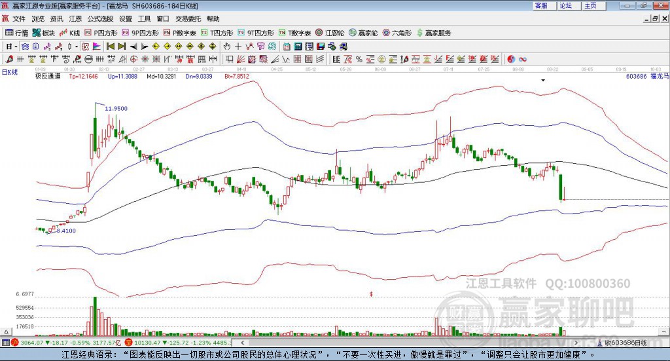Open the P四方形 tool

pyautogui.click(x=101, y=33)
